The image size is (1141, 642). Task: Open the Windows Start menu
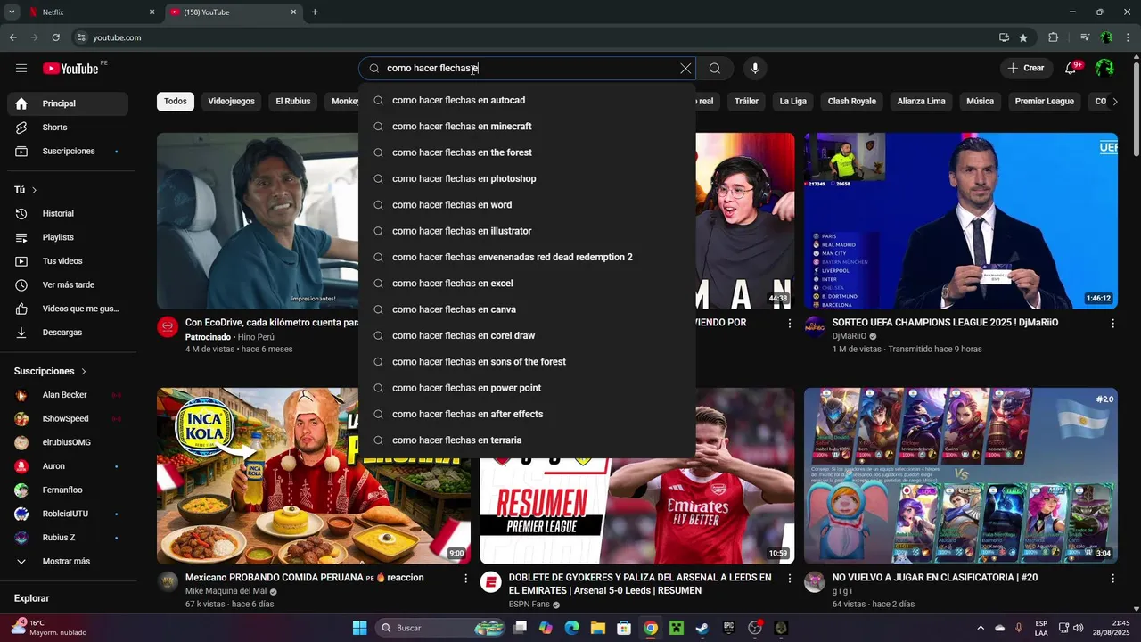[x=359, y=628]
